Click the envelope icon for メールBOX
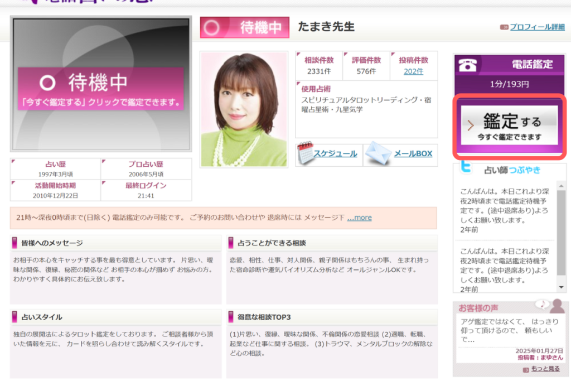The width and height of the screenshot is (571, 381). pos(378,153)
